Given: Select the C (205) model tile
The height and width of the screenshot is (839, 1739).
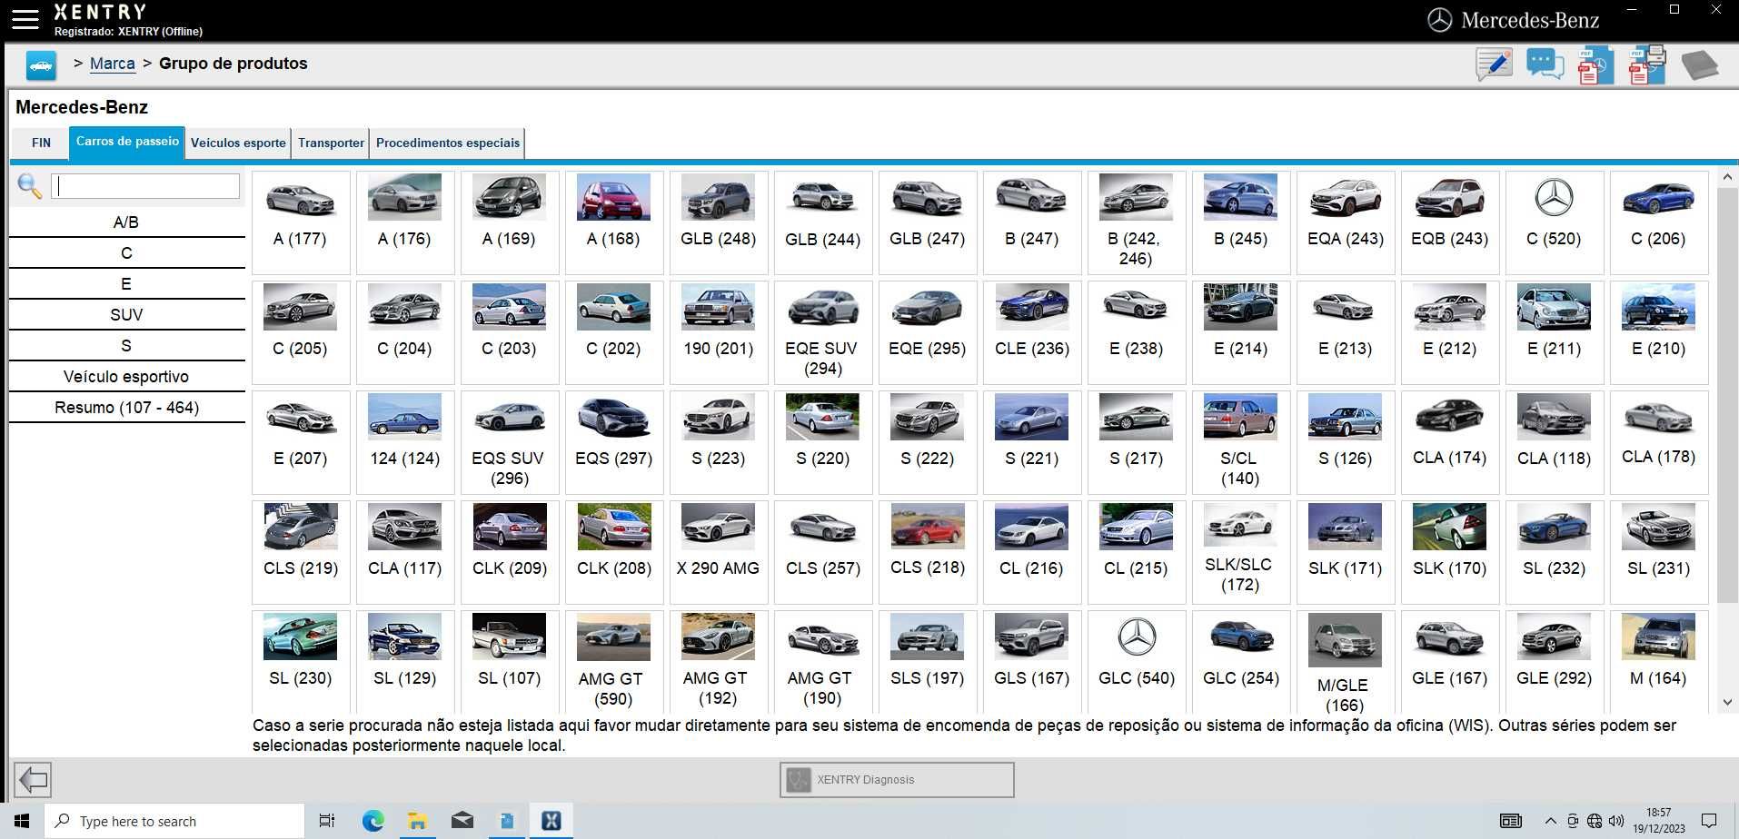Looking at the screenshot, I should [x=301, y=332].
